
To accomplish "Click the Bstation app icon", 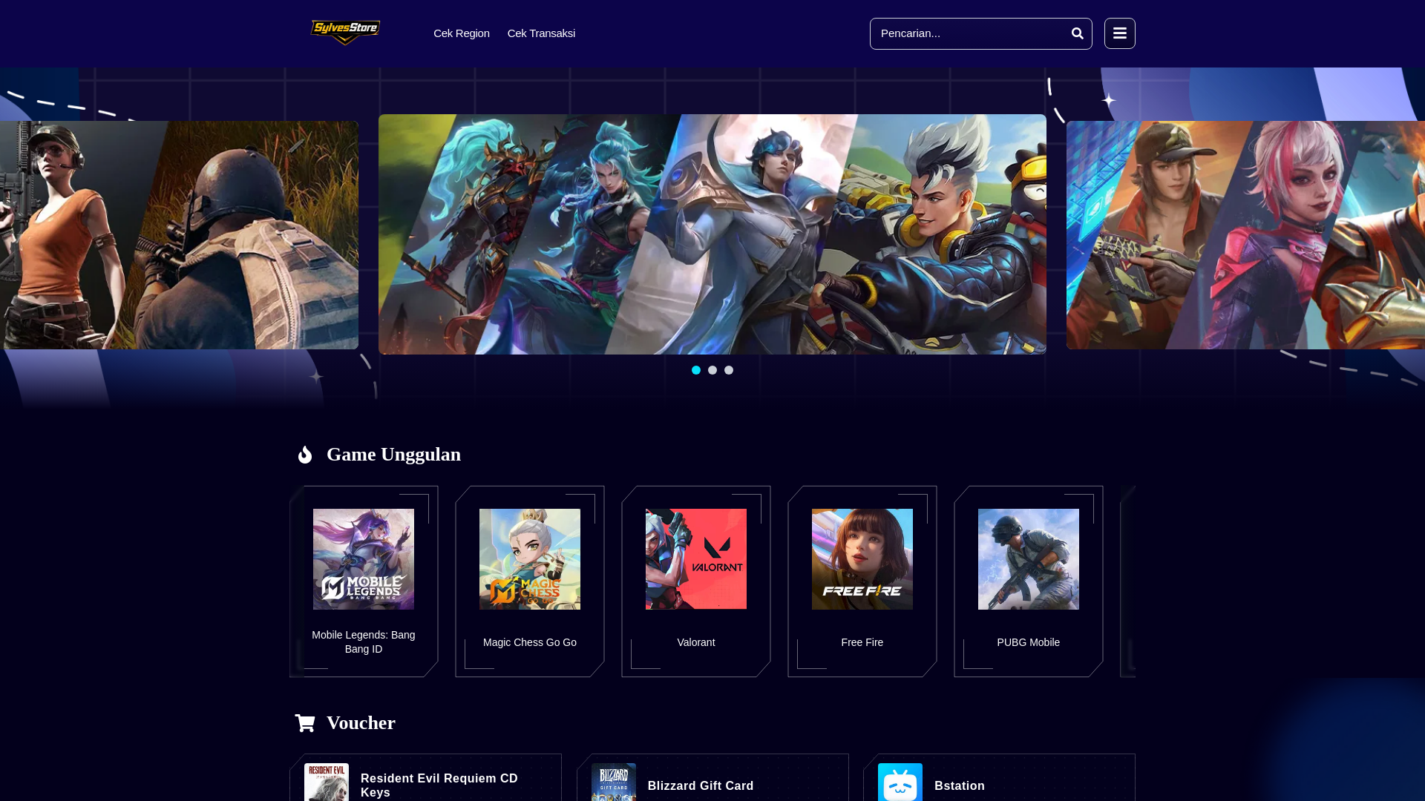I will coord(900,782).
